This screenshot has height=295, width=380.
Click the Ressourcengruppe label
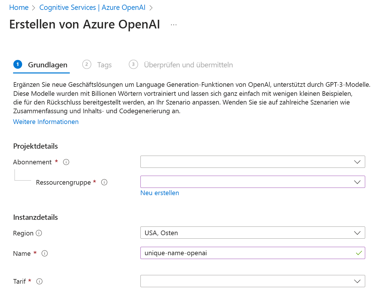(63, 182)
